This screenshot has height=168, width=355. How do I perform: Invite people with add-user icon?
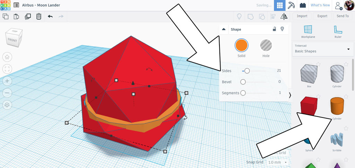point(338,6)
